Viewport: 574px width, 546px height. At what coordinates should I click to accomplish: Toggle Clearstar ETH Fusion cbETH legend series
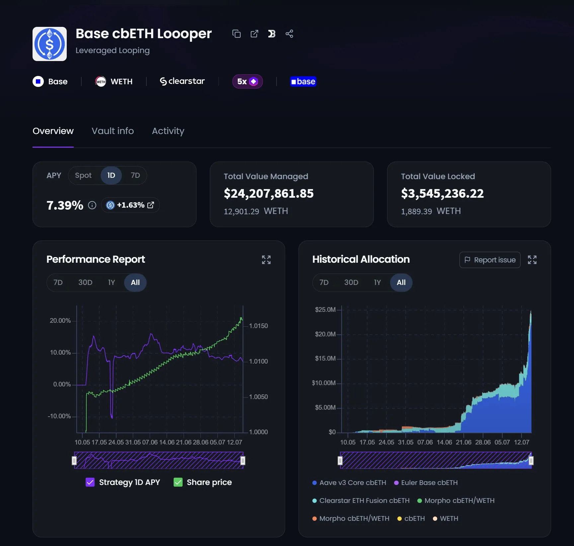(x=361, y=501)
